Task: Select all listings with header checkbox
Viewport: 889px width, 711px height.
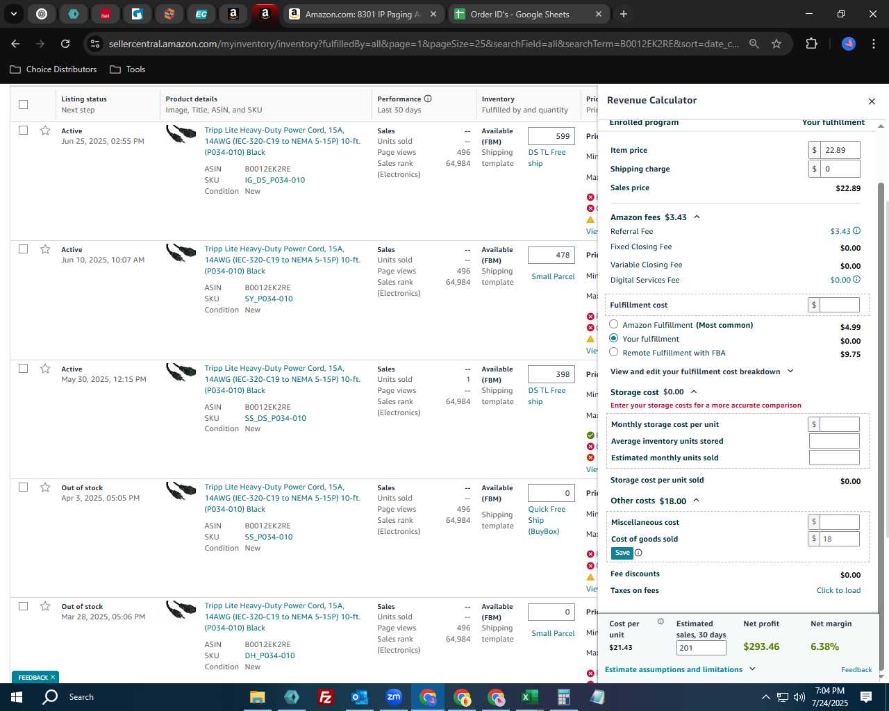Action: tap(23, 104)
